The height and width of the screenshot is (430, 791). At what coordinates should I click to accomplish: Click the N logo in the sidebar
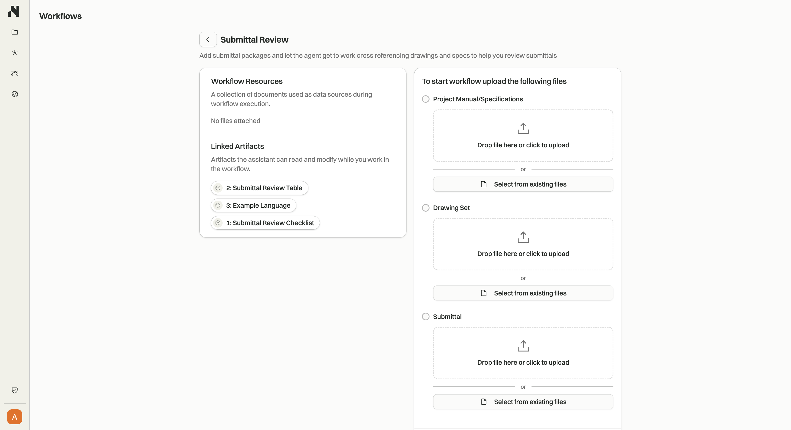pyautogui.click(x=14, y=12)
